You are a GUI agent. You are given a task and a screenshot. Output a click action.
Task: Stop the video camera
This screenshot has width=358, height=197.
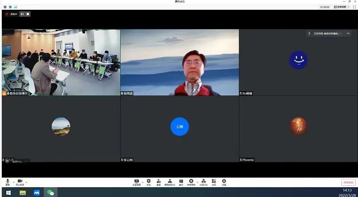click(20, 181)
